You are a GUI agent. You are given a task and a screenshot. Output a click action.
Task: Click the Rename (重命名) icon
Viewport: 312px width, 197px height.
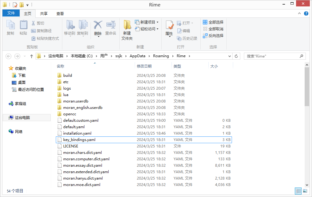(111, 25)
